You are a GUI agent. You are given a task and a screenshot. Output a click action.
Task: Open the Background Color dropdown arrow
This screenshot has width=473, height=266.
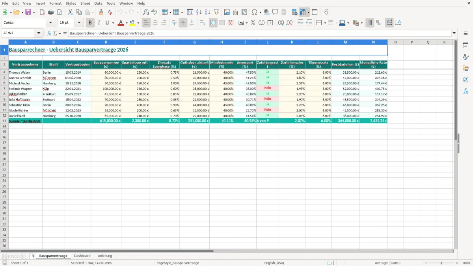click(138, 23)
